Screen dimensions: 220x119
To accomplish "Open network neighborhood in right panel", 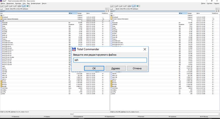I will pyautogui.click(x=138, y=6).
